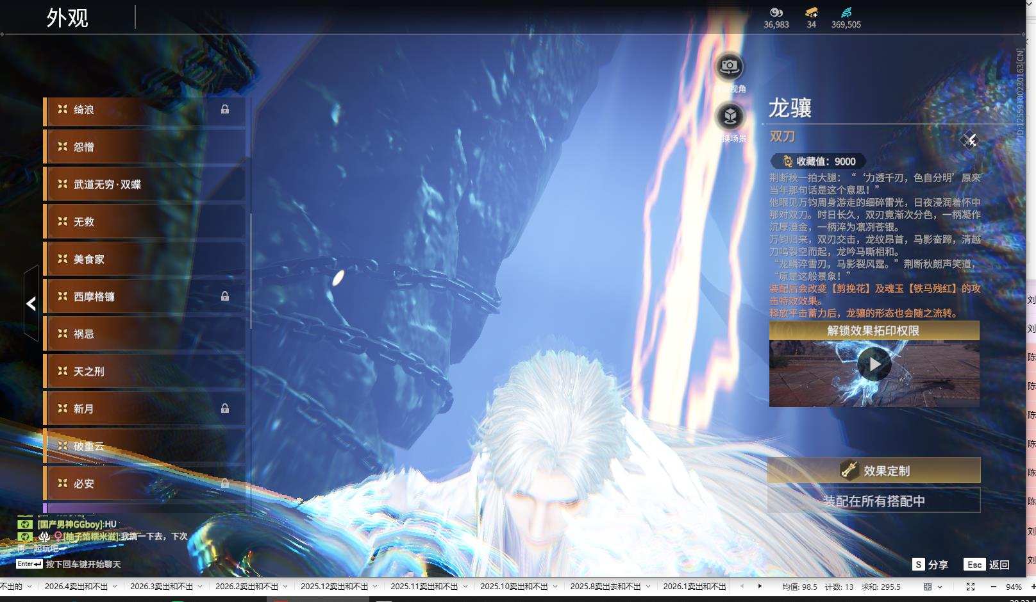Select the 天之刑 skin in the list
Image resolution: width=1036 pixels, height=602 pixels.
(145, 371)
